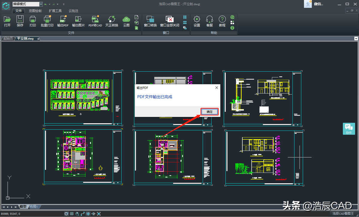The image size is (359, 217).
Task: Toggle the lineweight status bar icon
Action: click(93, 214)
